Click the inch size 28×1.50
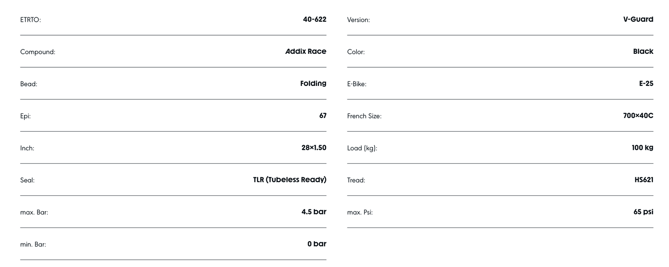 [314, 148]
